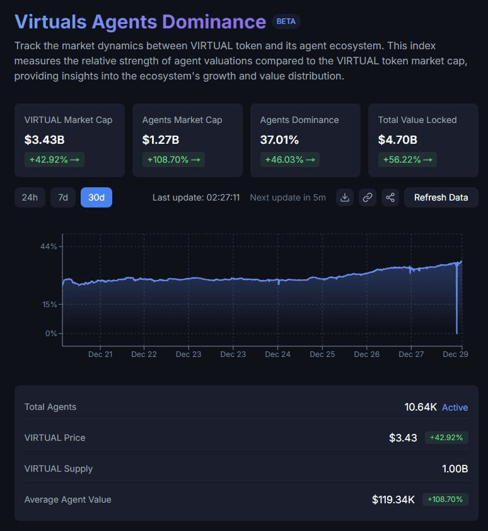Viewport: 488px width, 531px height.
Task: Select the 30d timeframe
Action: [96, 197]
